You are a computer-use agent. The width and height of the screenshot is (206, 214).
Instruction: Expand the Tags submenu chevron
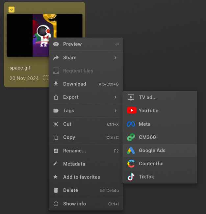click(x=116, y=111)
